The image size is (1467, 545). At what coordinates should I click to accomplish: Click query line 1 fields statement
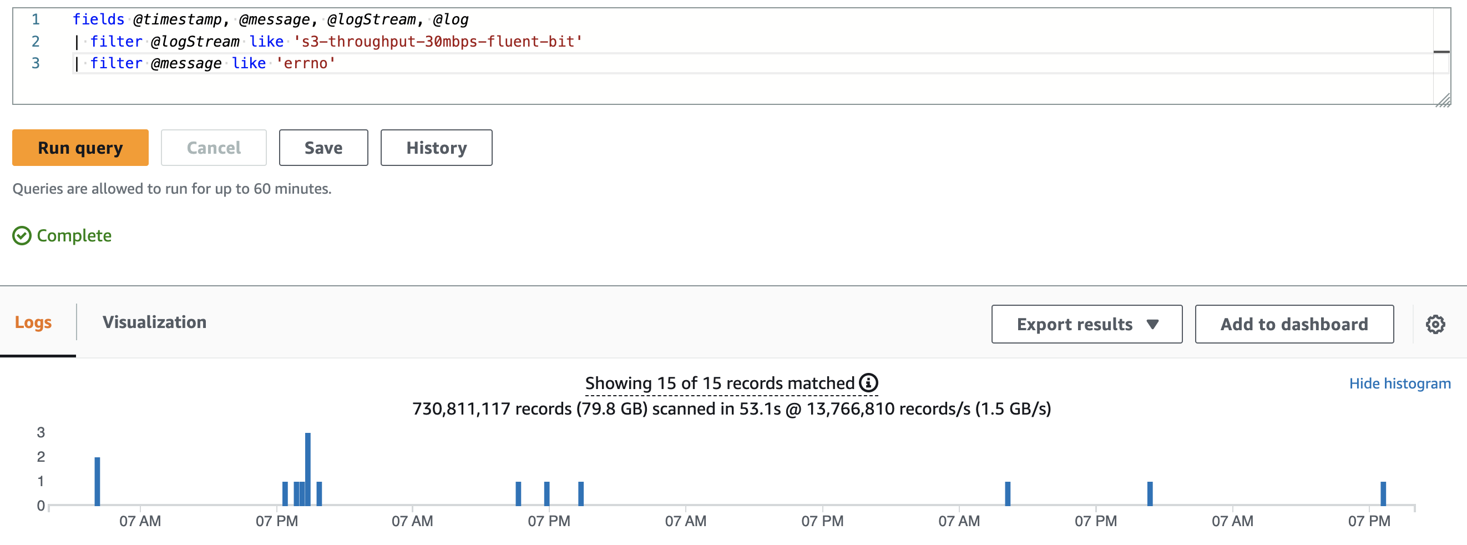click(x=270, y=19)
